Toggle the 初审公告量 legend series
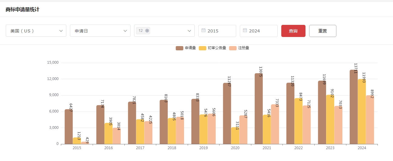This screenshot has height=161, width=393. pyautogui.click(x=217, y=48)
